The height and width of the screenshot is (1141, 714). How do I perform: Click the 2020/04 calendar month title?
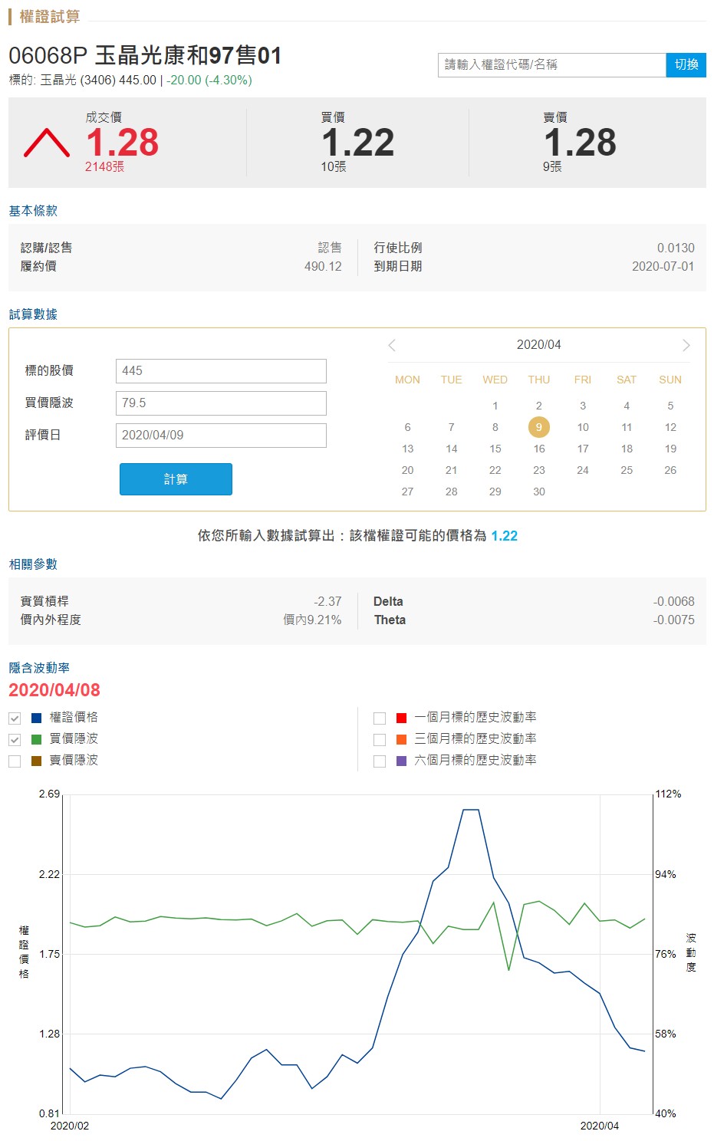[x=539, y=345]
